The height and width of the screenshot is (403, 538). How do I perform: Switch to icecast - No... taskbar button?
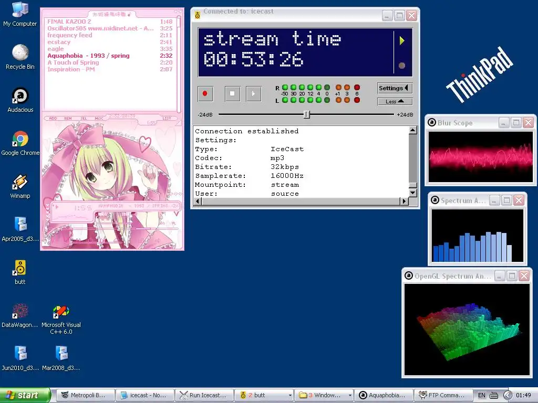point(145,395)
